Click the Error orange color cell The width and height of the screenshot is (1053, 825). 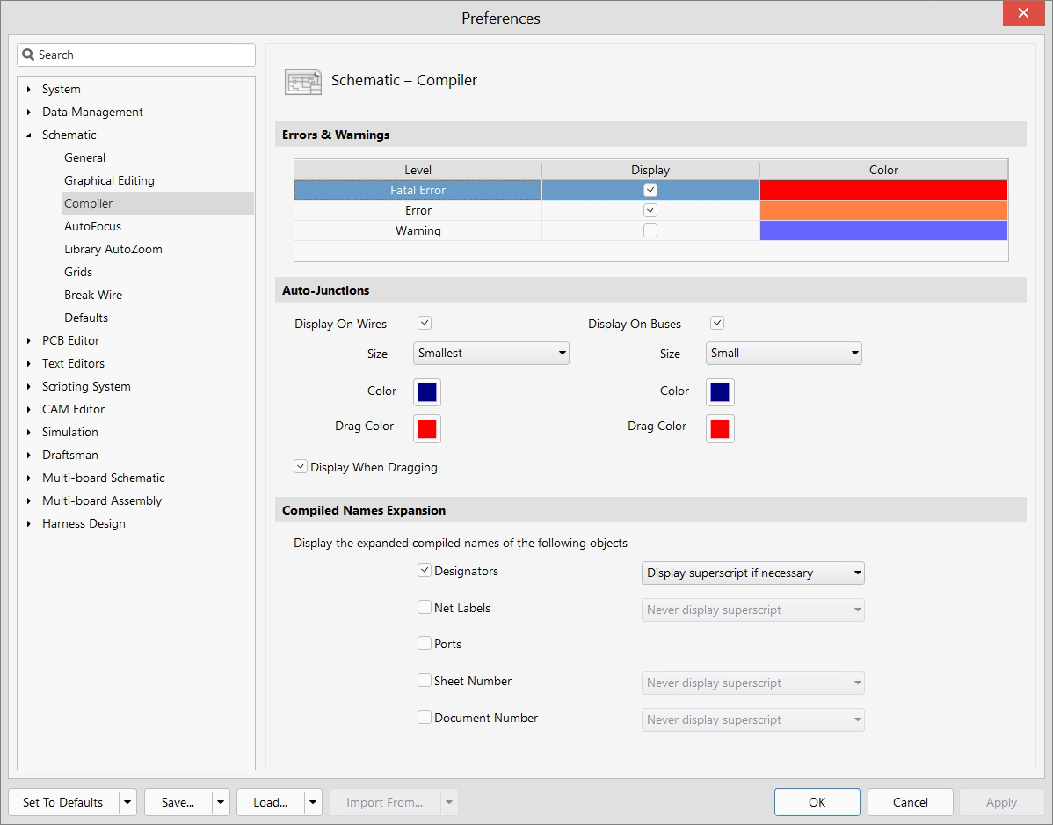(x=883, y=210)
